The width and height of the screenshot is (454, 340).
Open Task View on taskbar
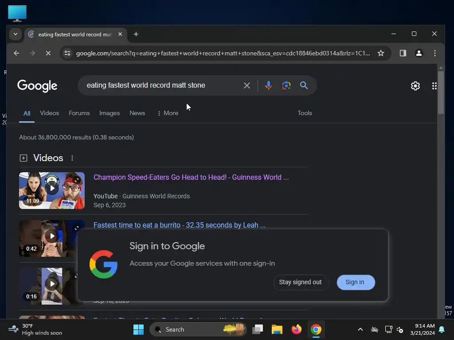[x=258, y=329]
